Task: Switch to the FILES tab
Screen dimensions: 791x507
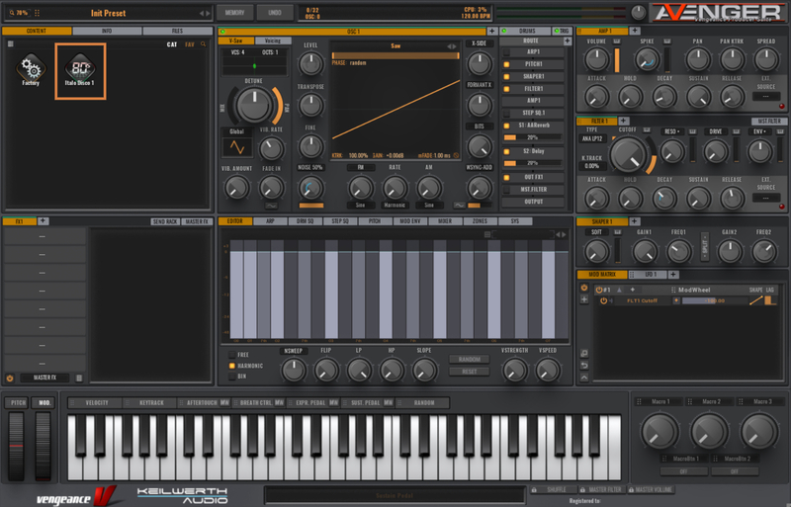Action: pyautogui.click(x=177, y=32)
